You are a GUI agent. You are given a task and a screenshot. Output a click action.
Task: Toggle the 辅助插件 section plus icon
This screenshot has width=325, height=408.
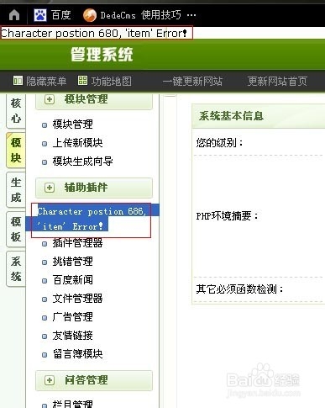click(50, 188)
